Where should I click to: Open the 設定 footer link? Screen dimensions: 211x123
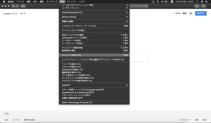coord(205,120)
